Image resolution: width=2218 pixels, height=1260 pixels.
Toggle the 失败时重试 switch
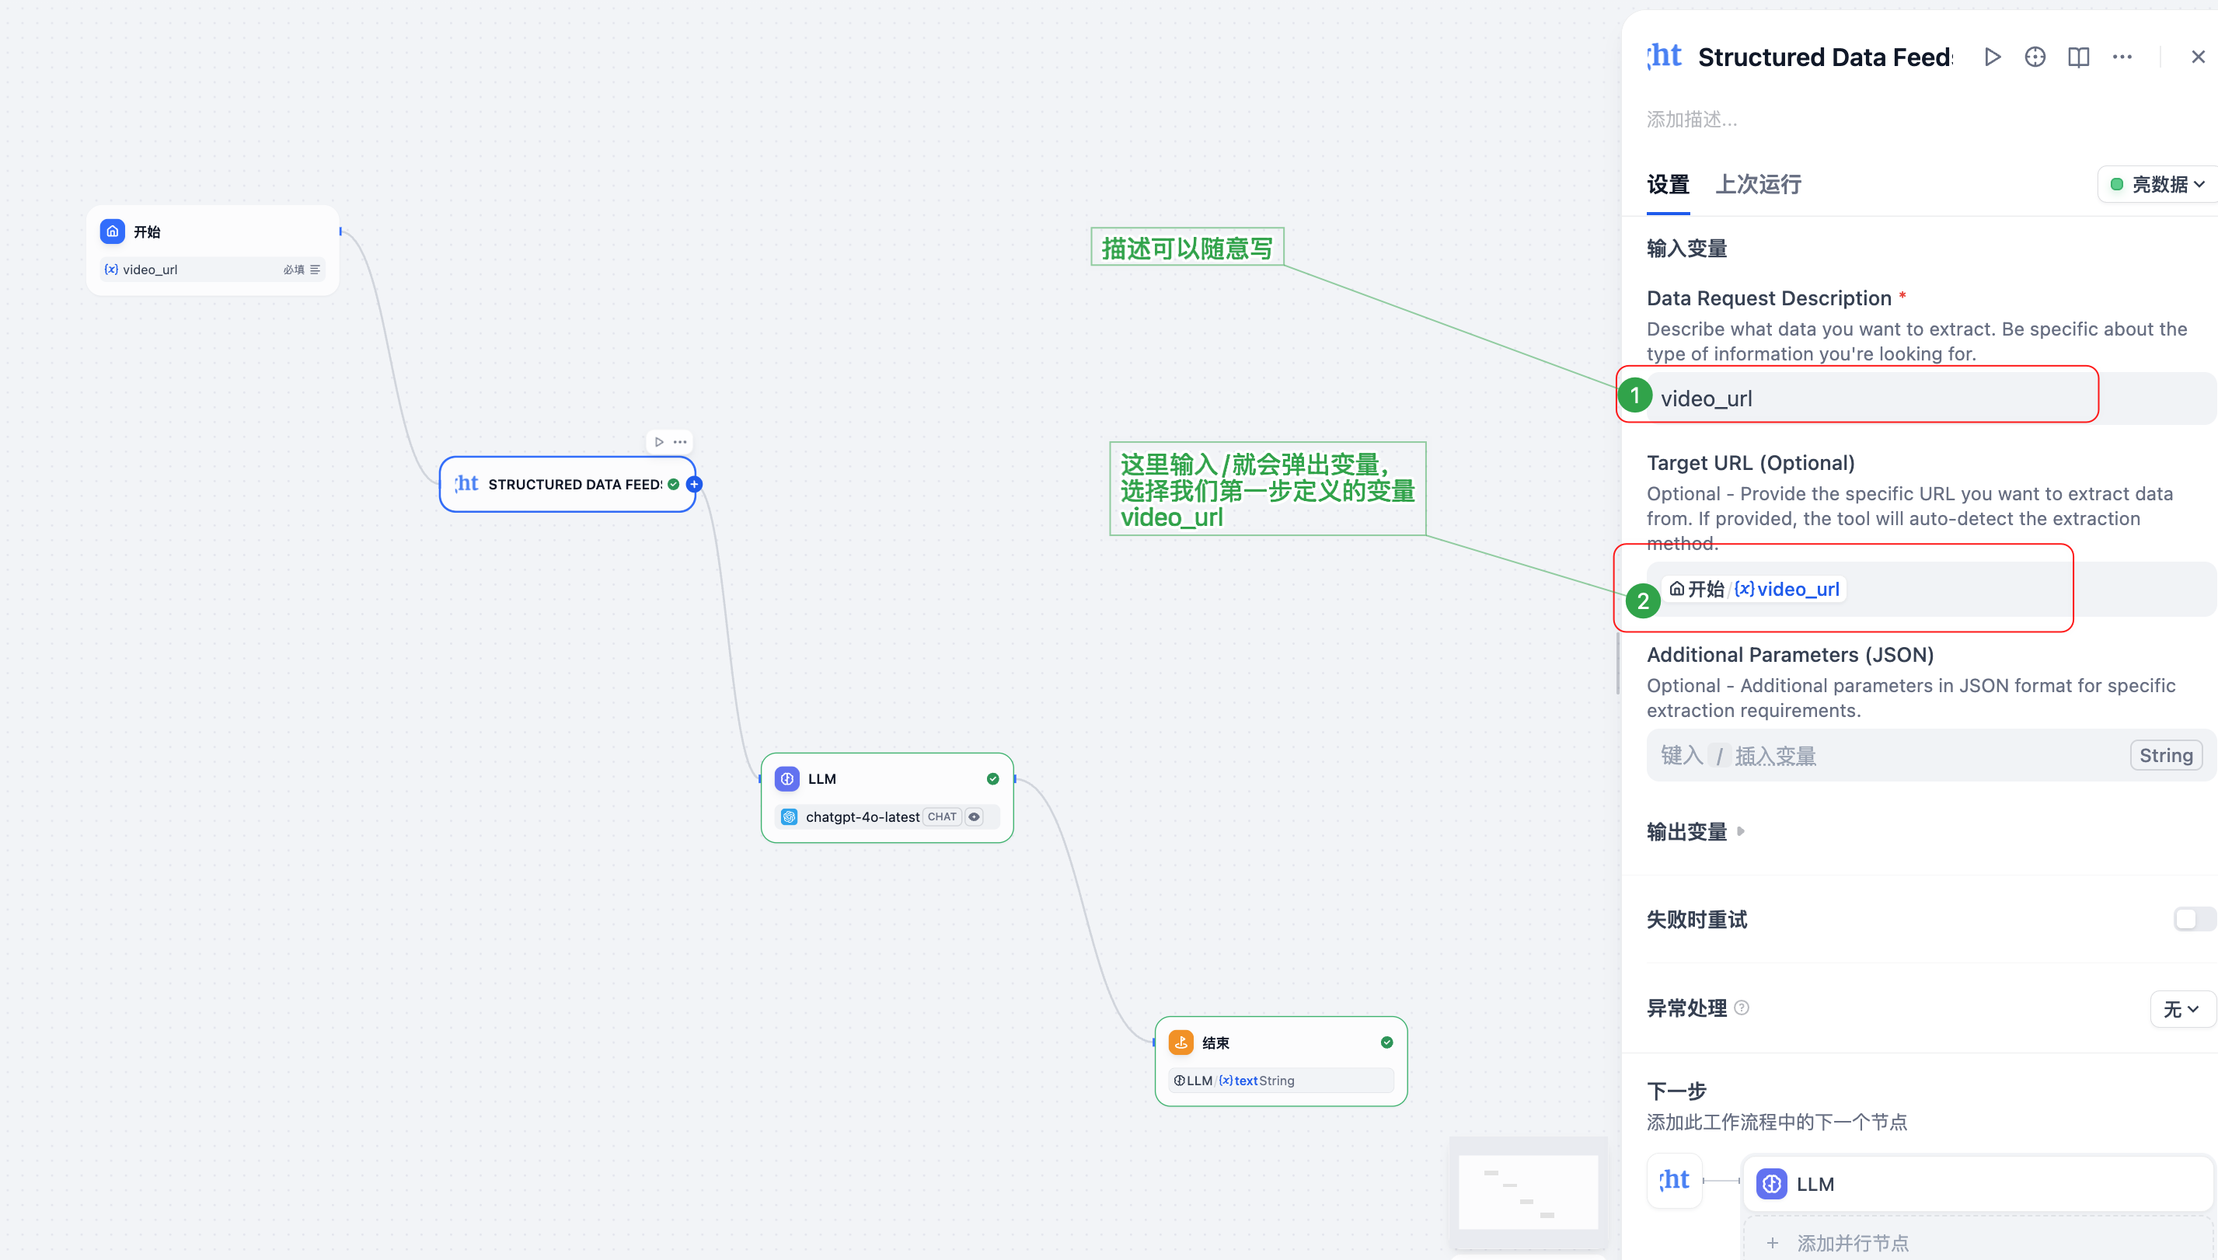[x=2195, y=918]
